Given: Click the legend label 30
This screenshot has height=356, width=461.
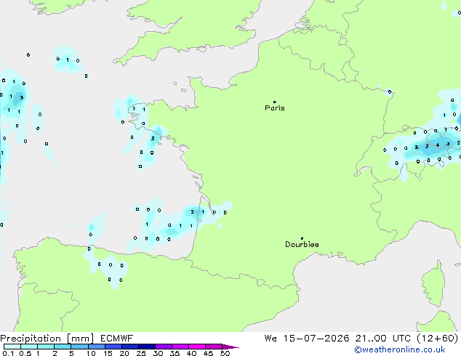Looking at the screenshot, I should click(x=158, y=353).
